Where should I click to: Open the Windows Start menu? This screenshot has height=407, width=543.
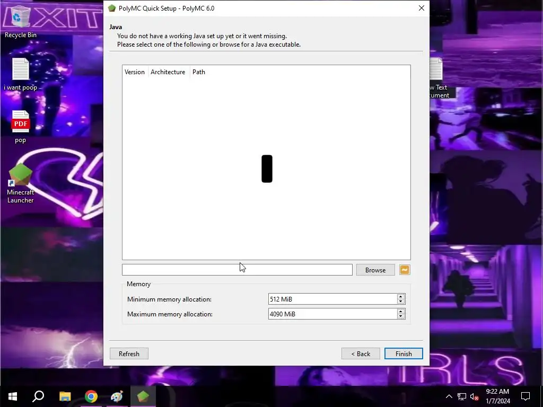(x=13, y=396)
